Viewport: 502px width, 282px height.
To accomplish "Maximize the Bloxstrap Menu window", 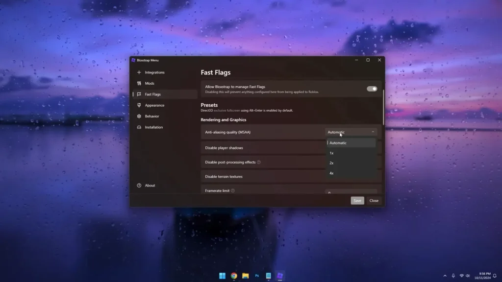I will pos(368,60).
